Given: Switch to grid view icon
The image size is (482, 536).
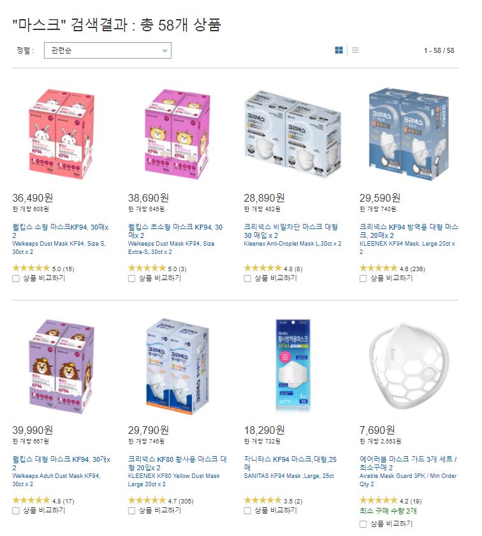Looking at the screenshot, I should 339,50.
